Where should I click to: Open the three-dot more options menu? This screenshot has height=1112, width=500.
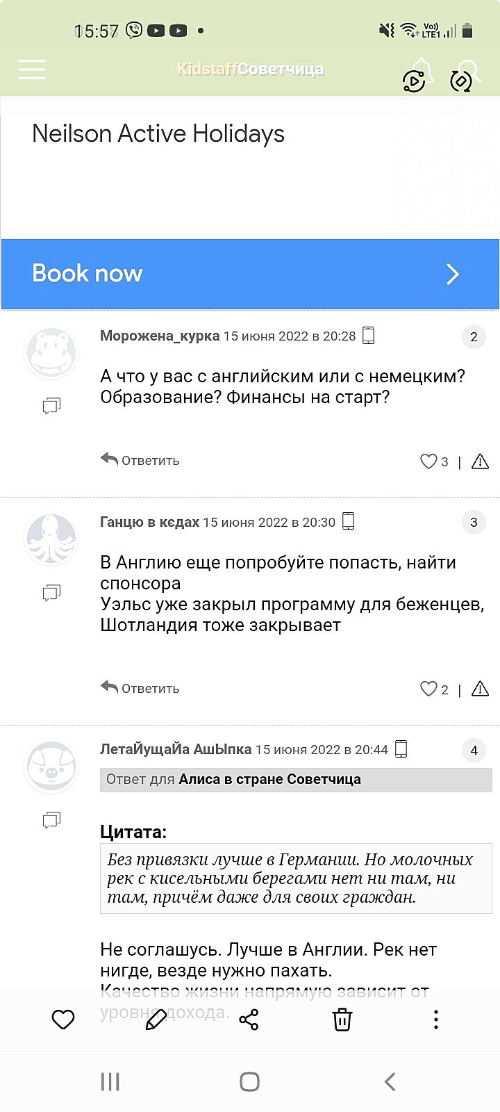click(x=435, y=1020)
